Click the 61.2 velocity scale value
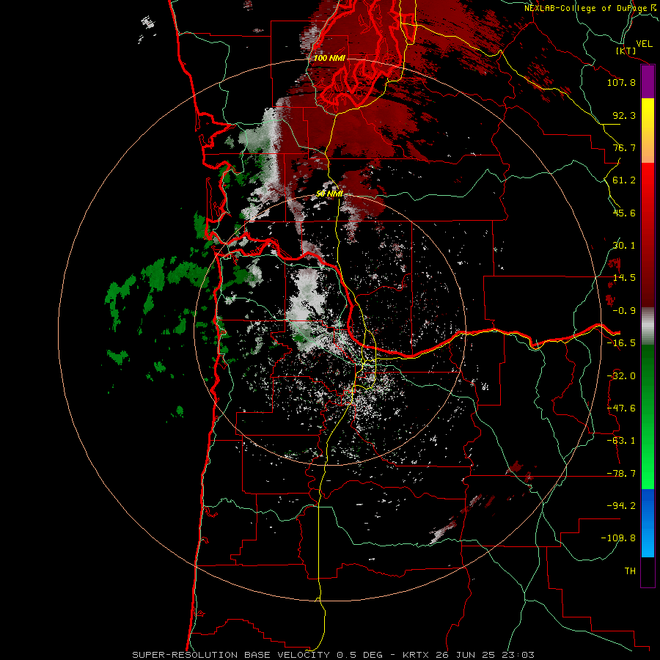 624,180
